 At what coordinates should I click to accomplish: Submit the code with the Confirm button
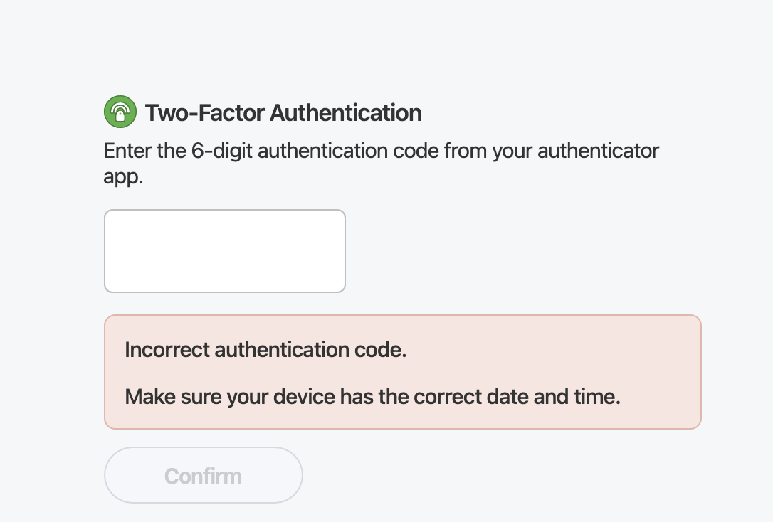click(x=204, y=476)
